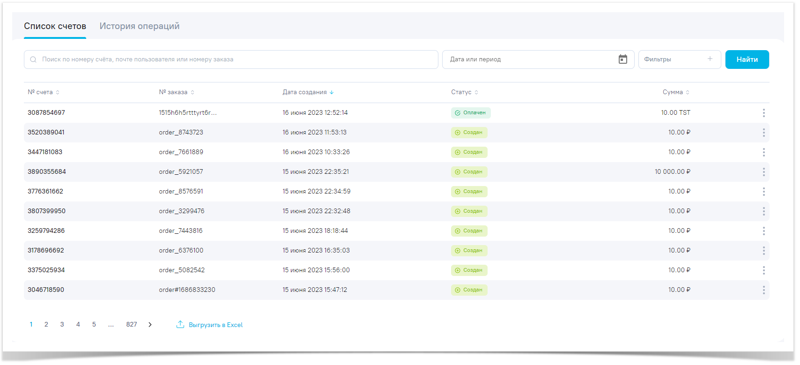
Task: Click the search magnifier icon
Action: coord(33,60)
